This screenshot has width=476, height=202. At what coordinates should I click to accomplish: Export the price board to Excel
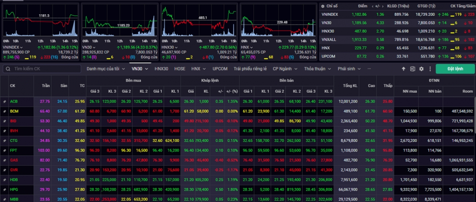(412, 69)
